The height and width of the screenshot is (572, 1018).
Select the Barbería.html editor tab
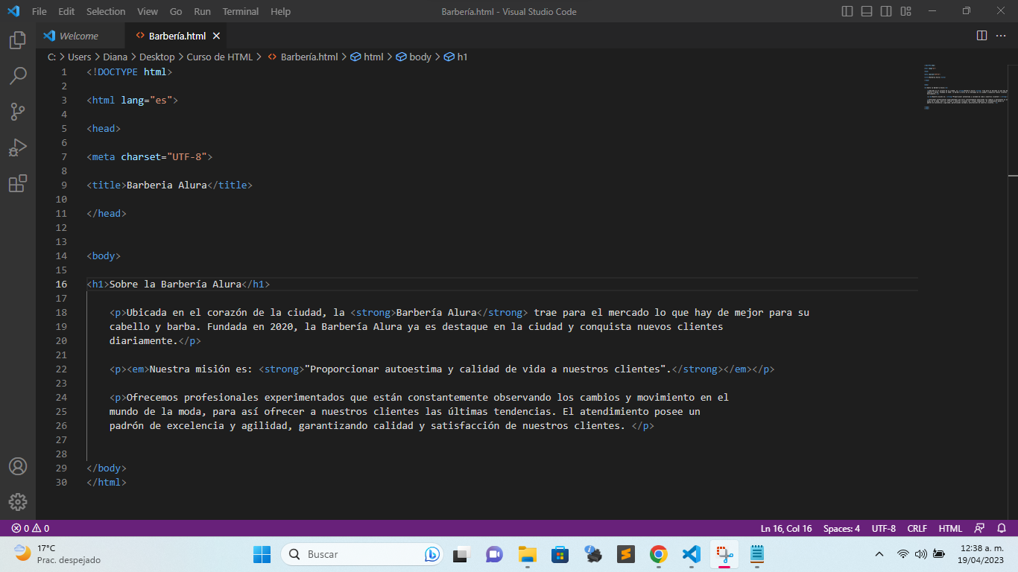(x=176, y=36)
